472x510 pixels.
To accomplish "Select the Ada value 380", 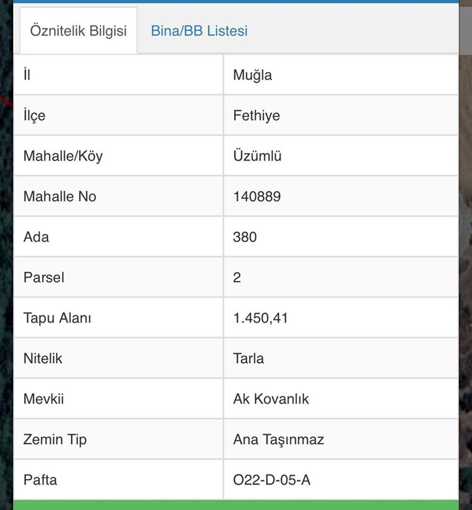I will (245, 237).
